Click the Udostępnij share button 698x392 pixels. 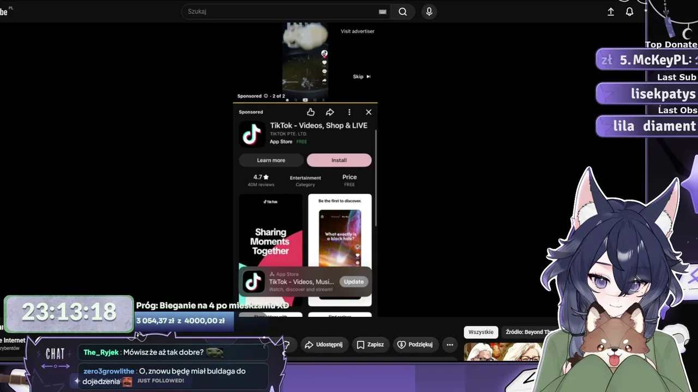pyautogui.click(x=323, y=345)
